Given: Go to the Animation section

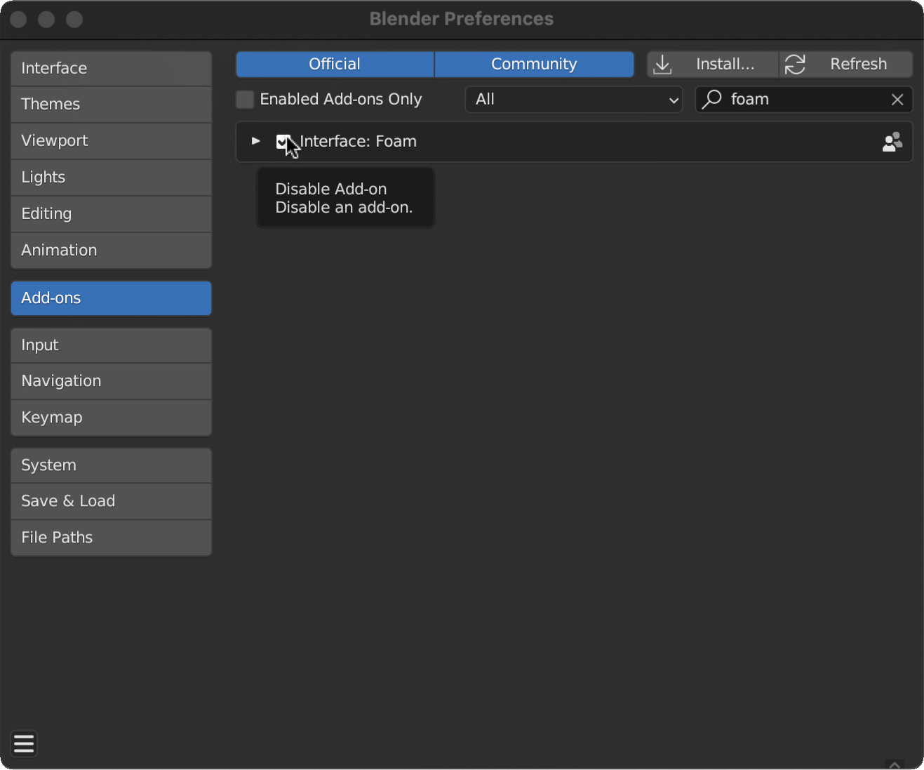Looking at the screenshot, I should (111, 251).
